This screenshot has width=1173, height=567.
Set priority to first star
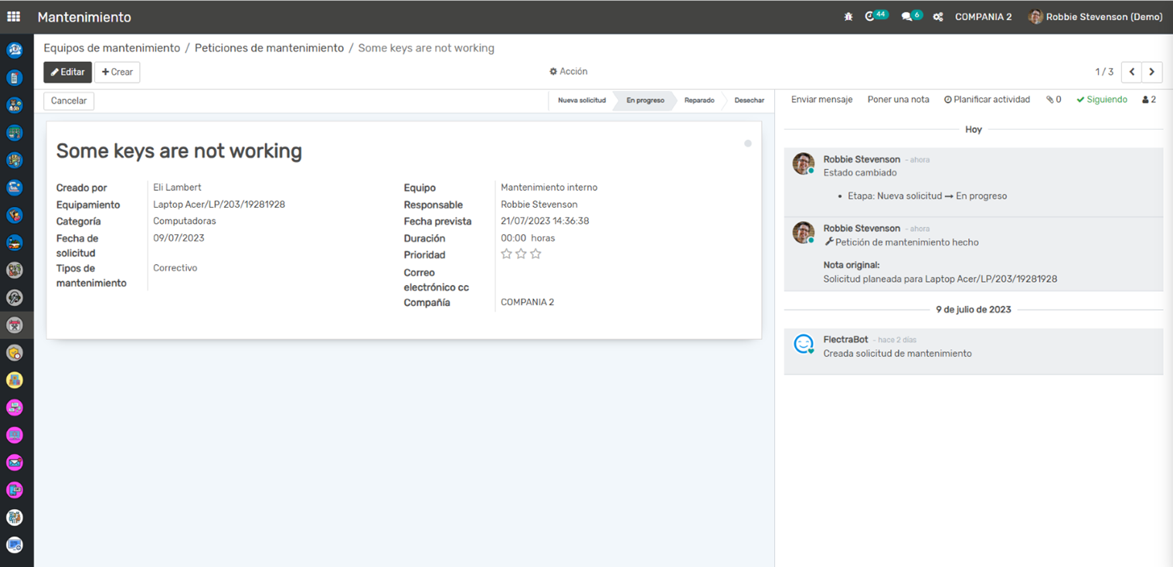coord(506,254)
